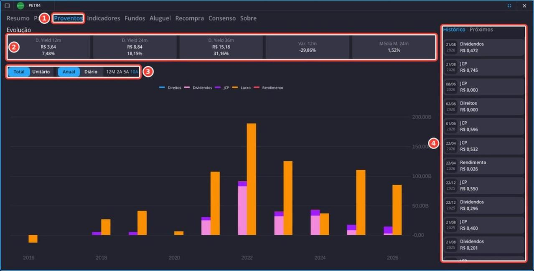Screen dimensions: 534x271
Task: Click the Média M. 24m card
Action: coord(394,47)
